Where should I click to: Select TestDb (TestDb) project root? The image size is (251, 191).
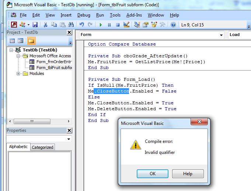40,50
